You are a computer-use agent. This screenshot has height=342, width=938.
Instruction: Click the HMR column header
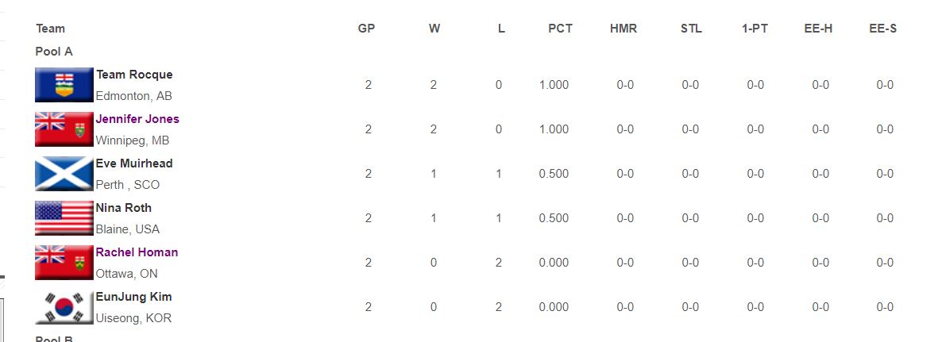click(x=623, y=29)
